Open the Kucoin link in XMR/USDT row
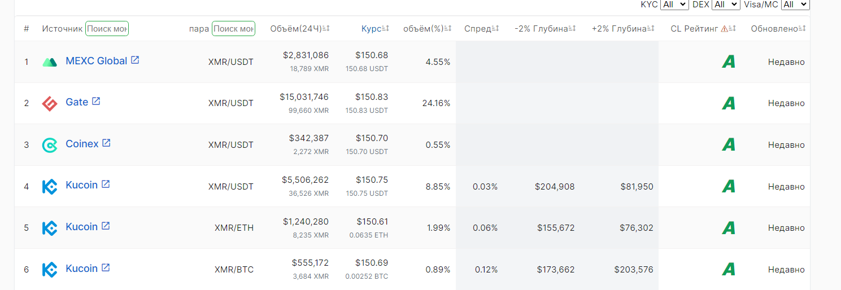841x290 pixels. point(81,185)
